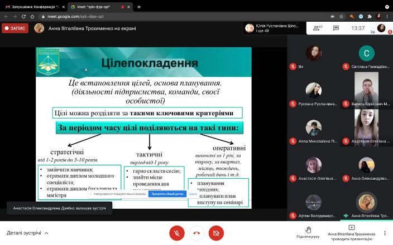Close the Gmail invitation tab
This screenshot has width=393, height=245.
(63, 7)
